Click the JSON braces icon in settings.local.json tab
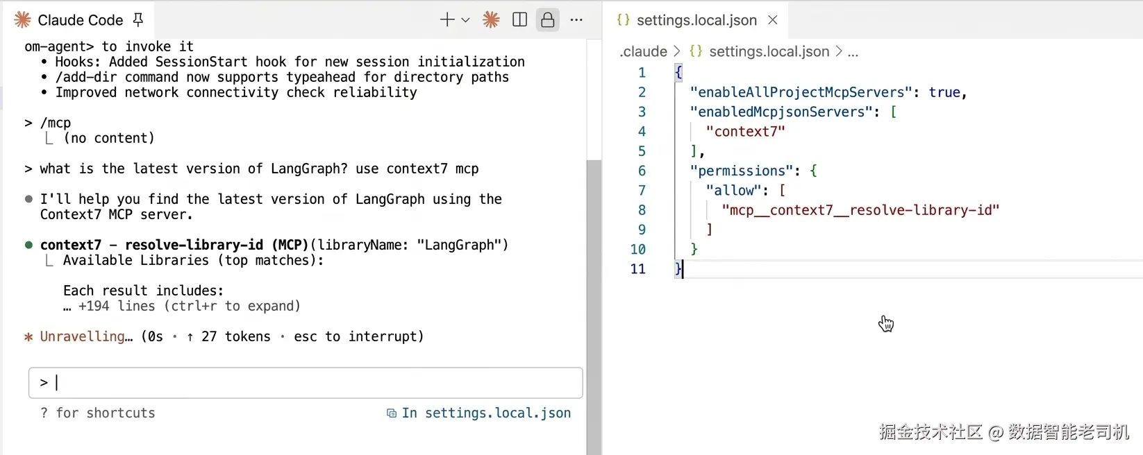 623,20
